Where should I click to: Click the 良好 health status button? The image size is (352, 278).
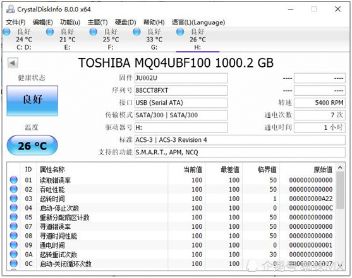tap(32, 101)
